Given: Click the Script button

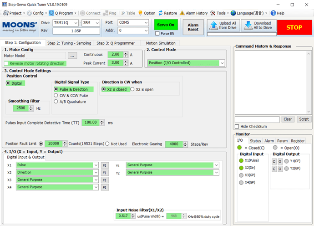Looking at the screenshot, I should point(304,119).
